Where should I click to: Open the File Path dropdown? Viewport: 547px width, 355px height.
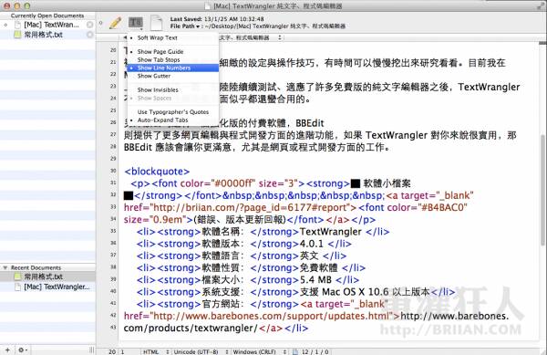pyautogui.click(x=185, y=26)
